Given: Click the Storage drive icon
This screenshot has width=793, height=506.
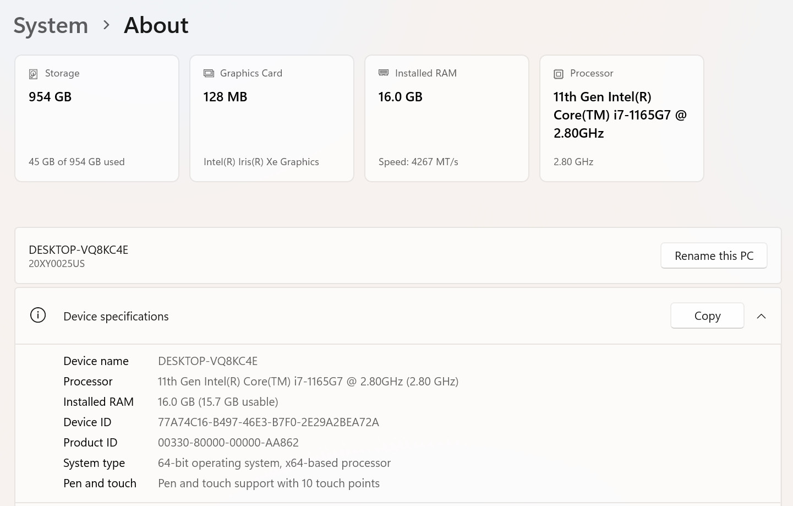Looking at the screenshot, I should click(33, 74).
